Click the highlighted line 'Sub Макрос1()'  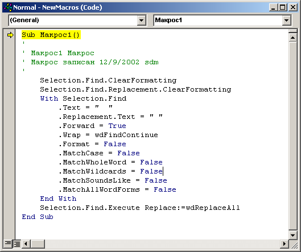point(51,35)
